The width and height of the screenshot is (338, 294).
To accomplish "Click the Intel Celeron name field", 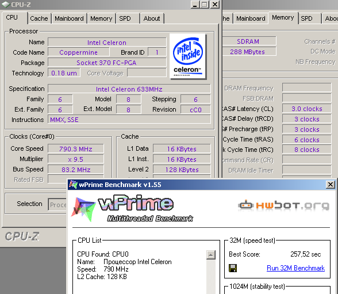I will pyautogui.click(x=107, y=42).
